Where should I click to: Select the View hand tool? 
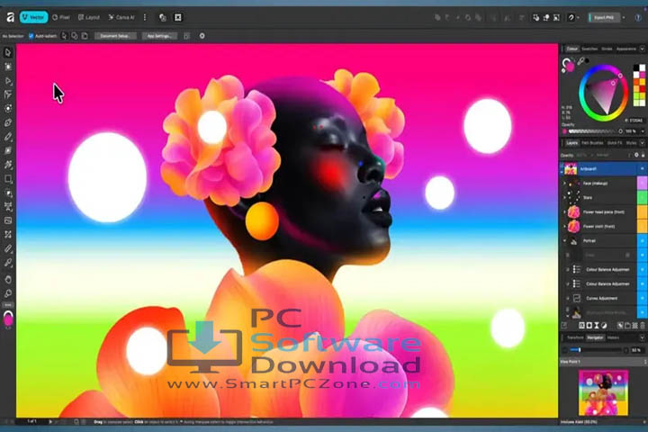click(8, 280)
